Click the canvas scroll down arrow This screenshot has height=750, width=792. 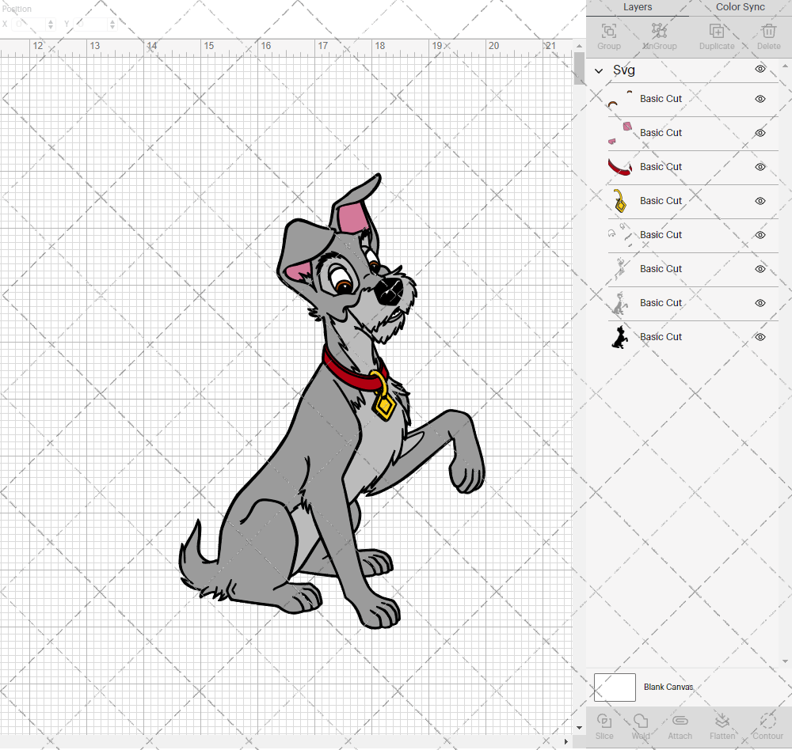[x=580, y=728]
